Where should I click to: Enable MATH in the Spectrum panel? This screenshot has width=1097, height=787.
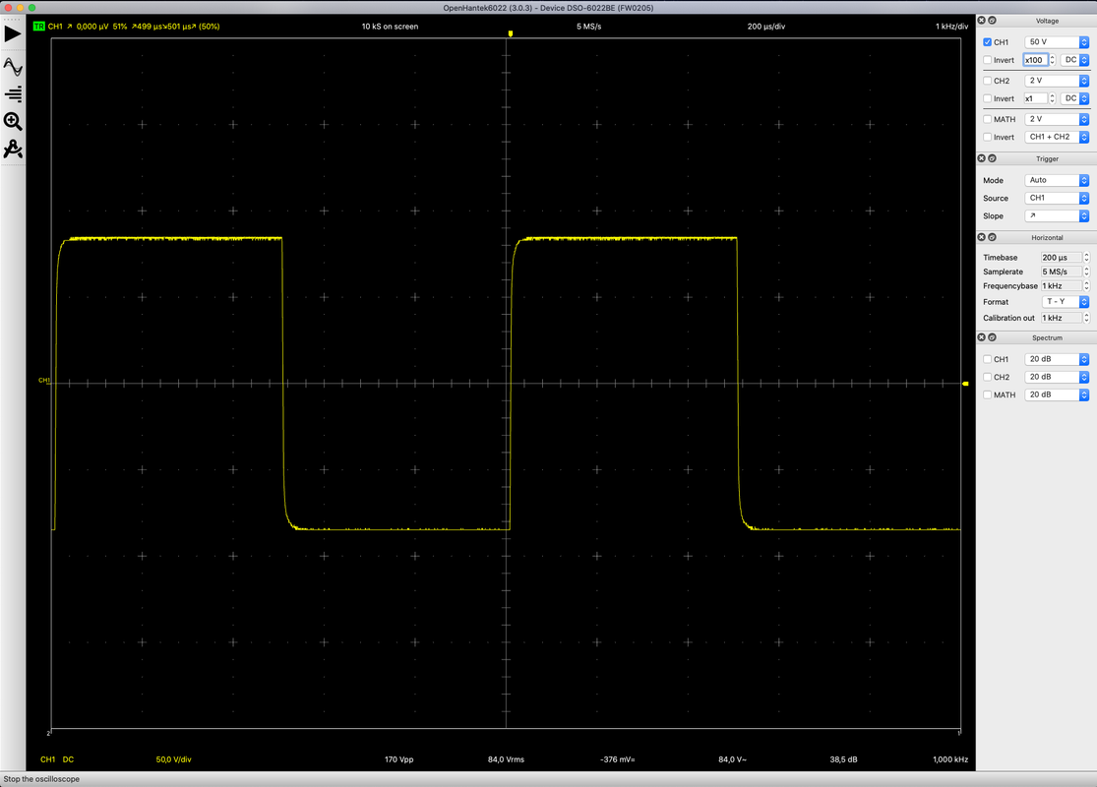[x=987, y=394]
